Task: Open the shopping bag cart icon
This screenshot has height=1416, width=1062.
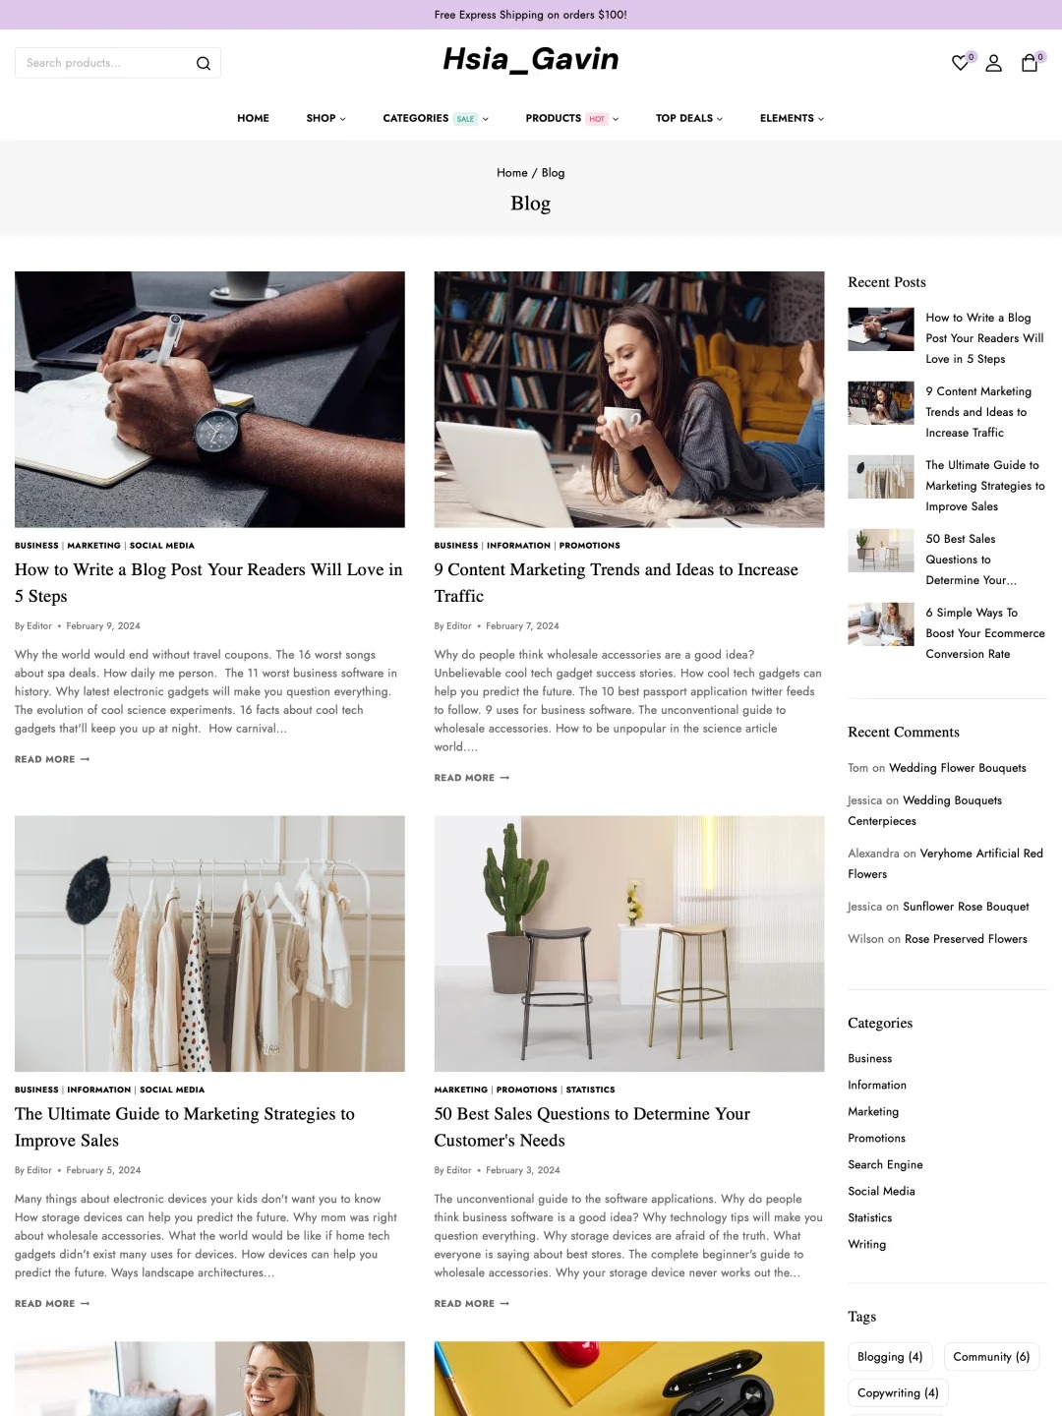Action: (1030, 63)
